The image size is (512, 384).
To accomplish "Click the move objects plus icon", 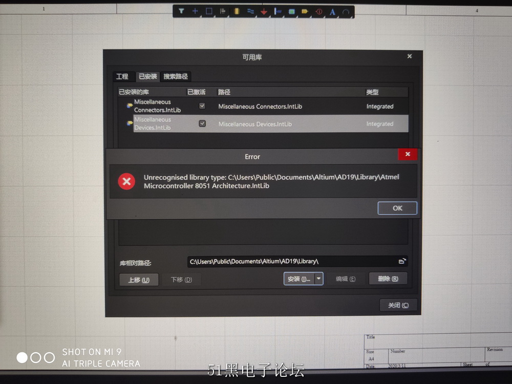I will 195,11.
